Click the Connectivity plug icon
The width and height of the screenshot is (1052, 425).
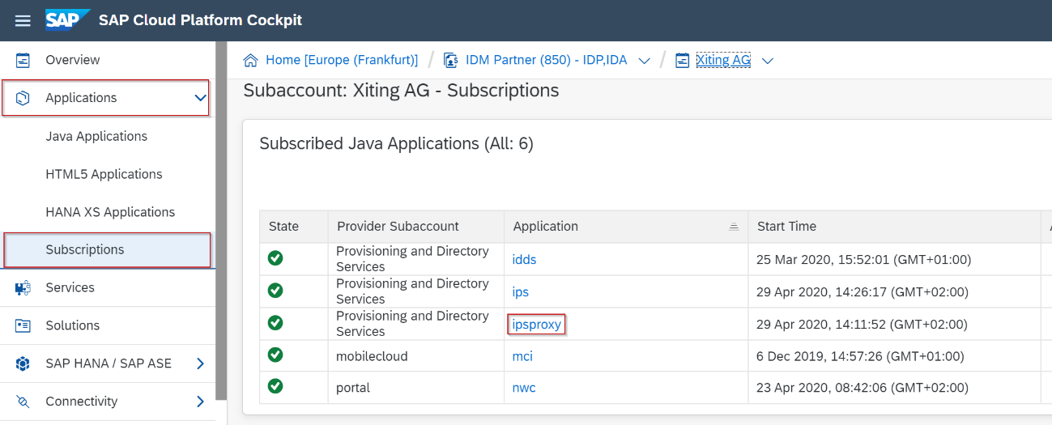coord(23,402)
